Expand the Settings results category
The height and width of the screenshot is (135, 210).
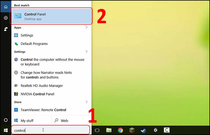click(x=86, y=51)
